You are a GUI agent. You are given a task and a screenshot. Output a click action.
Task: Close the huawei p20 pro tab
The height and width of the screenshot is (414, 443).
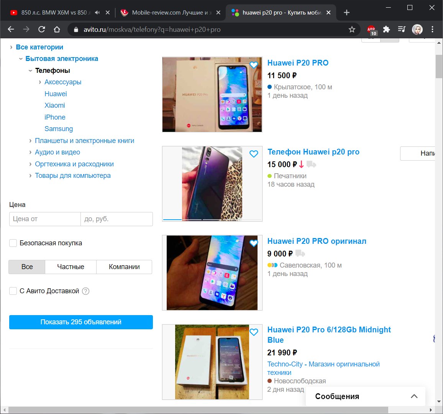328,12
